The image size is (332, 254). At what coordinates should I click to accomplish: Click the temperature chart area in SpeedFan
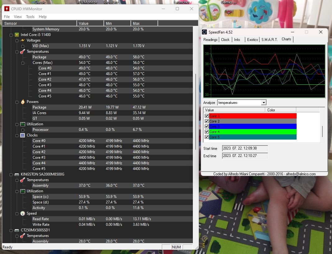pos(264,71)
